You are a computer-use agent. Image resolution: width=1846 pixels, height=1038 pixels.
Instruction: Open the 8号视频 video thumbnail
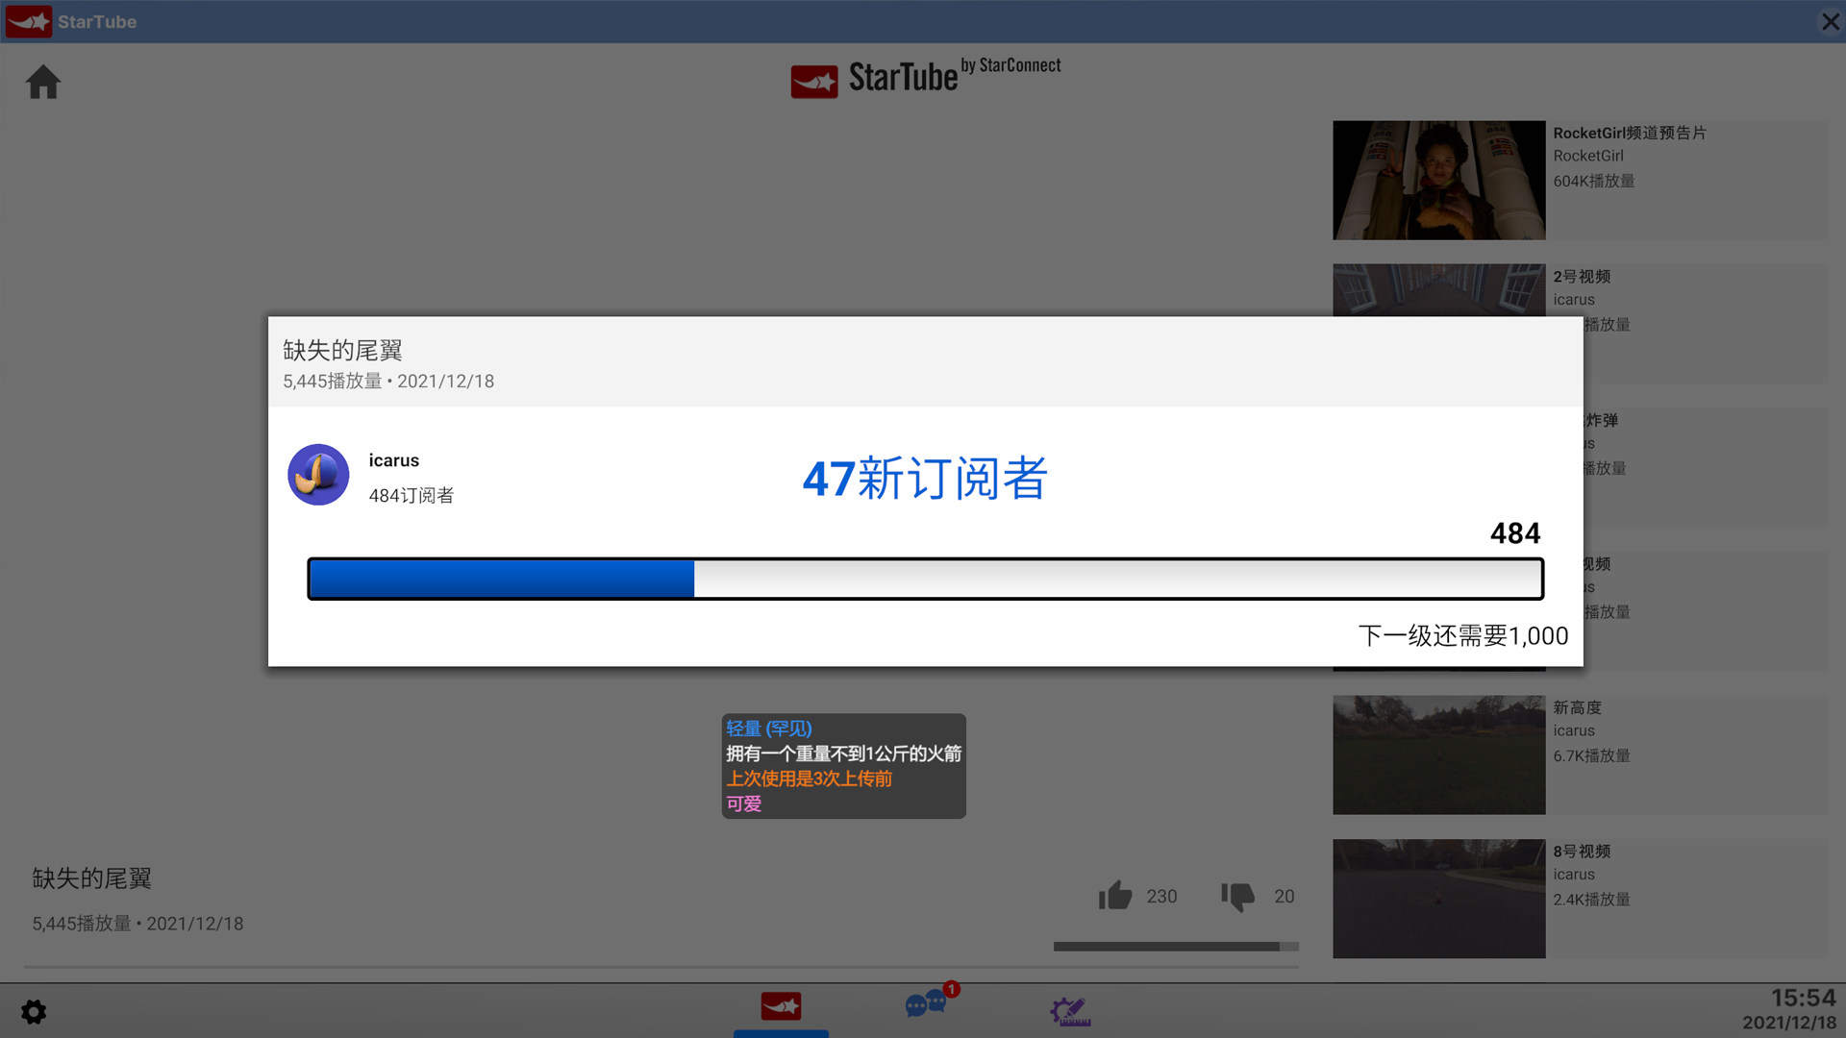[1438, 899]
